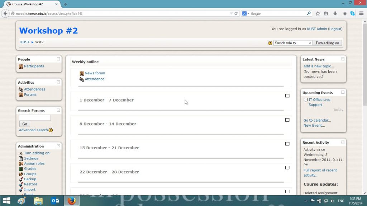Screen dimensions: 367x206
Task: Open the Windows Start button
Action: (6, 201)
